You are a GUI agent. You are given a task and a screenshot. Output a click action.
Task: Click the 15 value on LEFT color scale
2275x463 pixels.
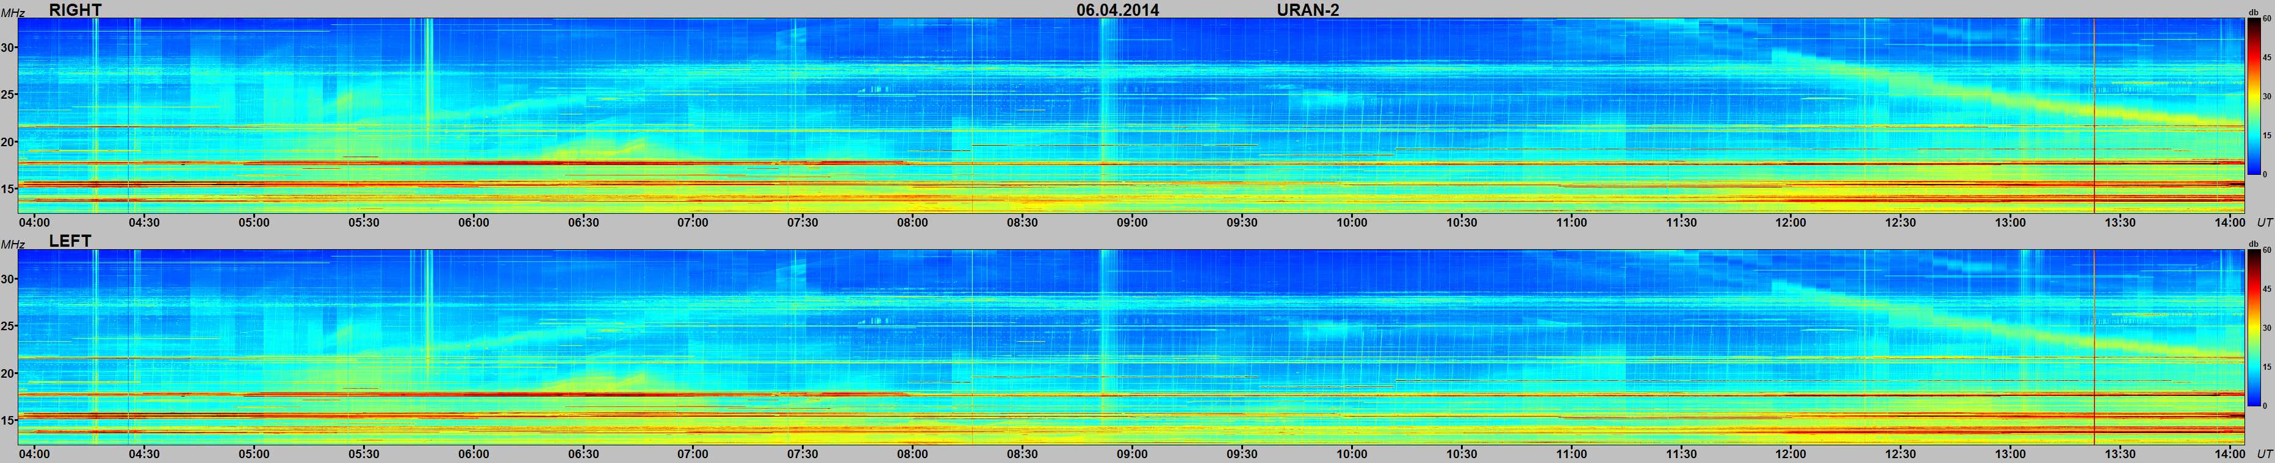[x=2266, y=367]
